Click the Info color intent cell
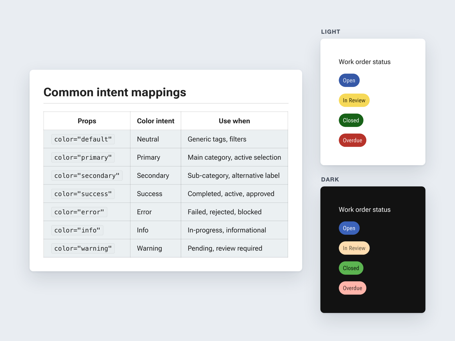The height and width of the screenshot is (341, 455). coord(156,230)
